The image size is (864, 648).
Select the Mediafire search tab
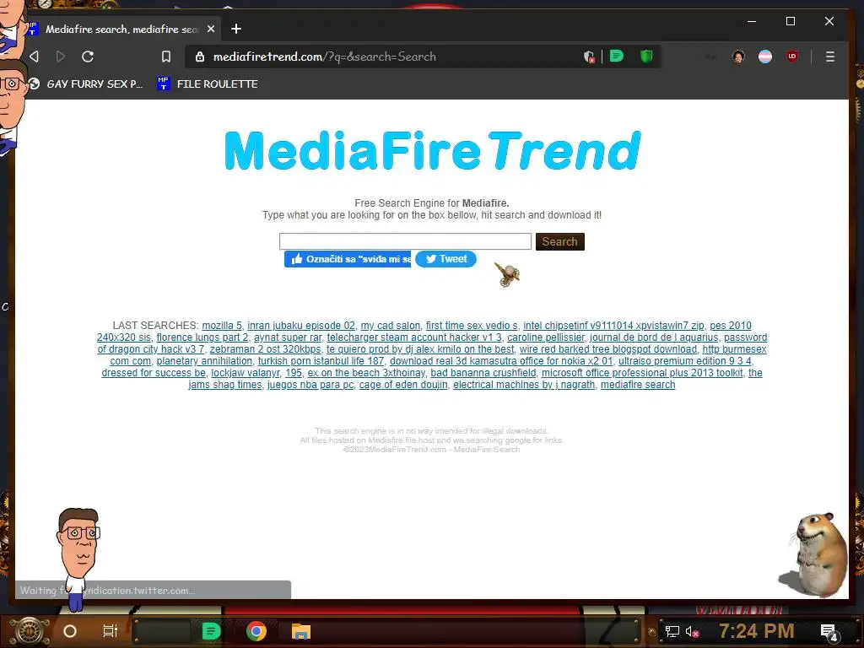[121, 30]
